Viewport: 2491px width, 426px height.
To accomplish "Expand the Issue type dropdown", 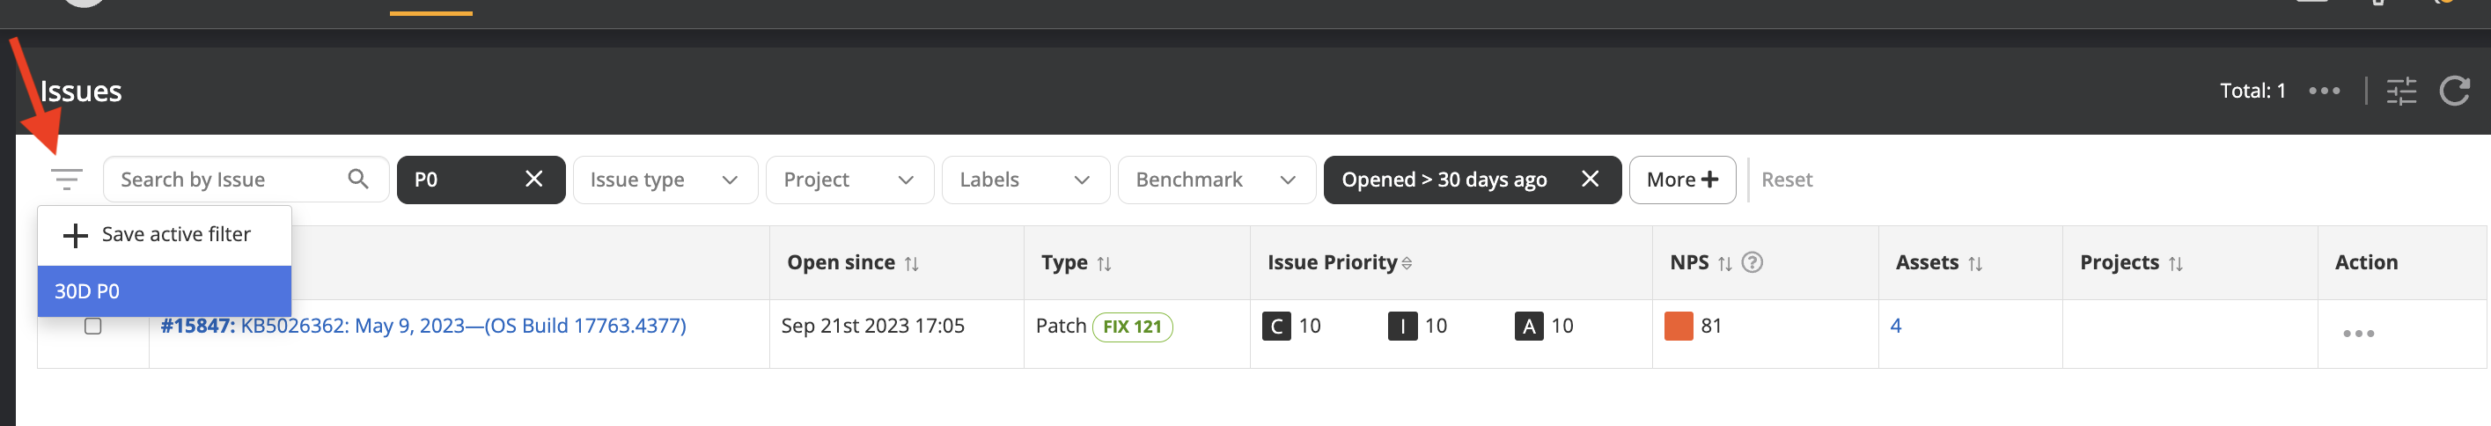I will [x=665, y=180].
